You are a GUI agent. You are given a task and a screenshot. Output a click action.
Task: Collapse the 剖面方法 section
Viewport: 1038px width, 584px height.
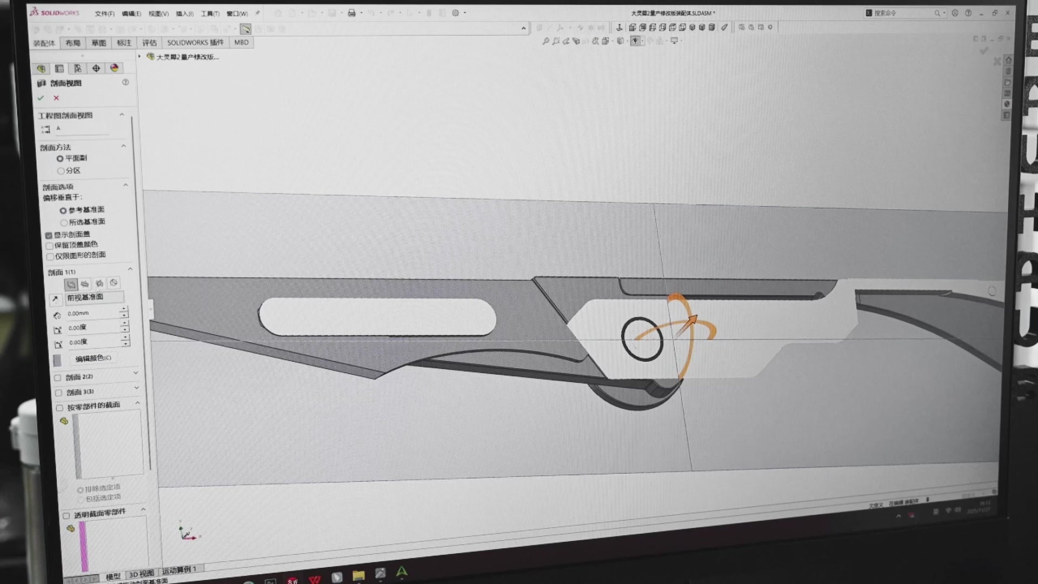123,146
